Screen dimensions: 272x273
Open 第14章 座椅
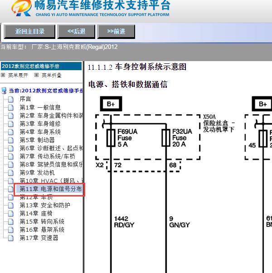[x=36, y=213]
